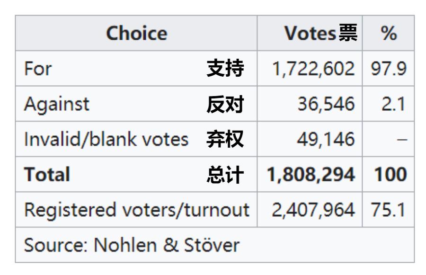Click the vote count 1,722,602
The height and width of the screenshot is (275, 426).
[x=313, y=69]
